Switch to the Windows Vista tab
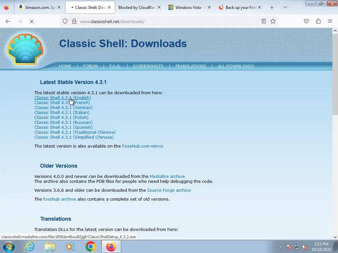The width and height of the screenshot is (338, 253). (x=187, y=7)
